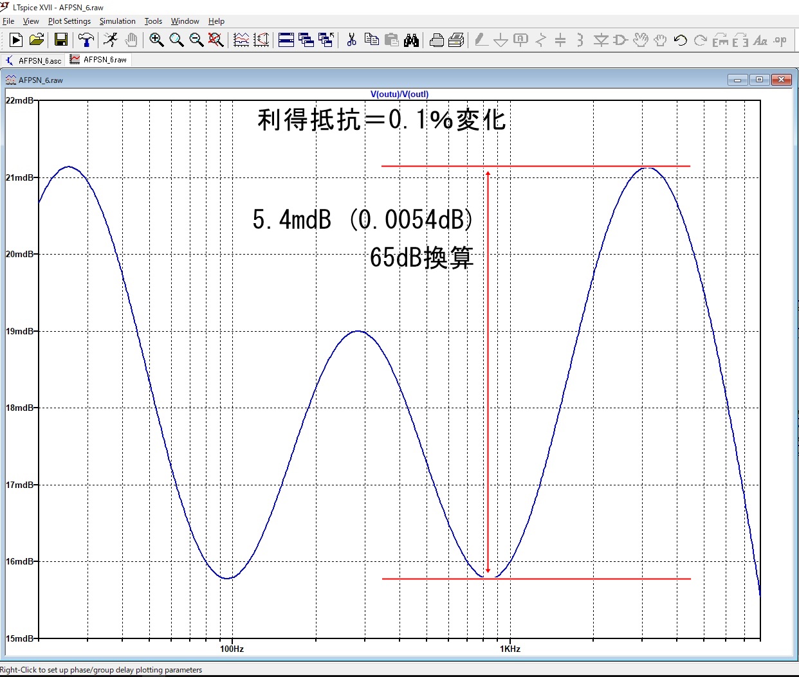
Task: Click the Open file folder icon
Action: click(37, 40)
